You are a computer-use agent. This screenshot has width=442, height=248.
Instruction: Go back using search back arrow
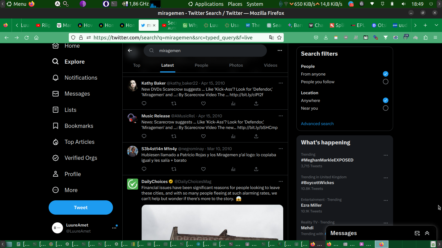(130, 50)
